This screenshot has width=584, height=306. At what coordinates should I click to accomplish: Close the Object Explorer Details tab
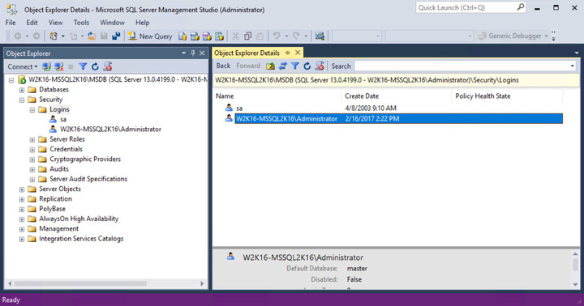point(298,53)
